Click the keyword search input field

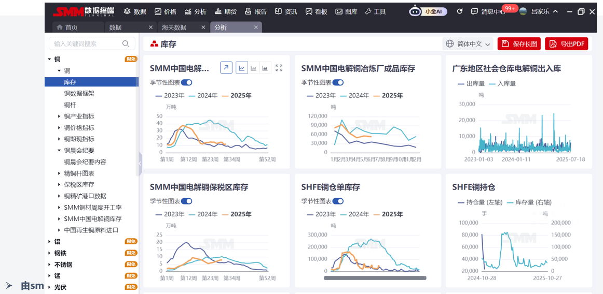(x=86, y=44)
